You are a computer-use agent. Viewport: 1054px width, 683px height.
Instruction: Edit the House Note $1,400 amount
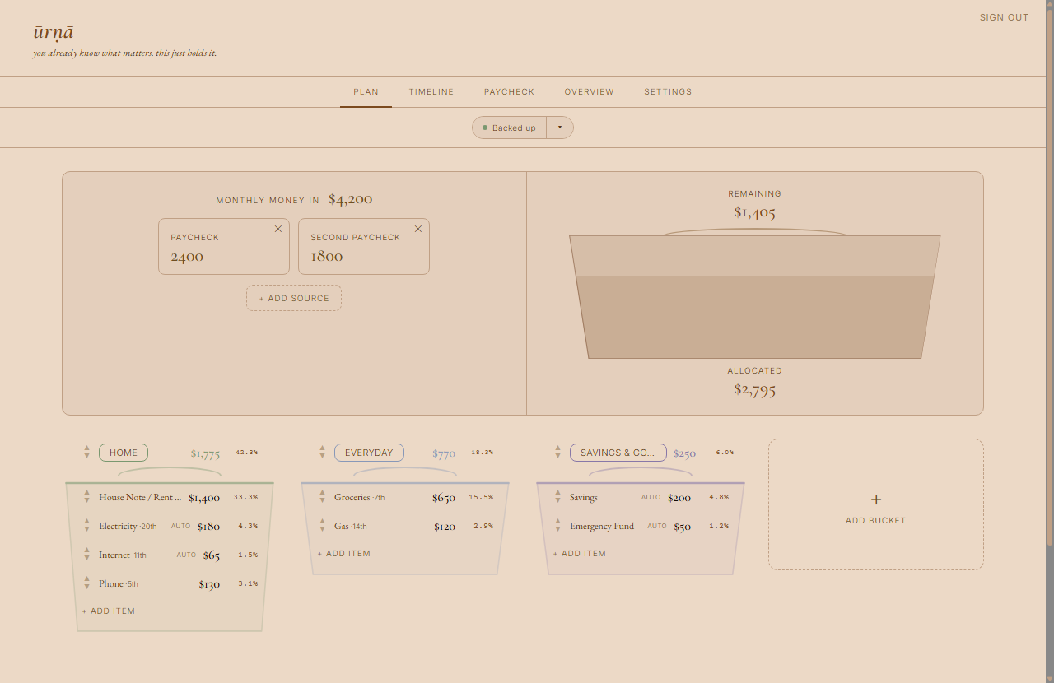click(204, 498)
